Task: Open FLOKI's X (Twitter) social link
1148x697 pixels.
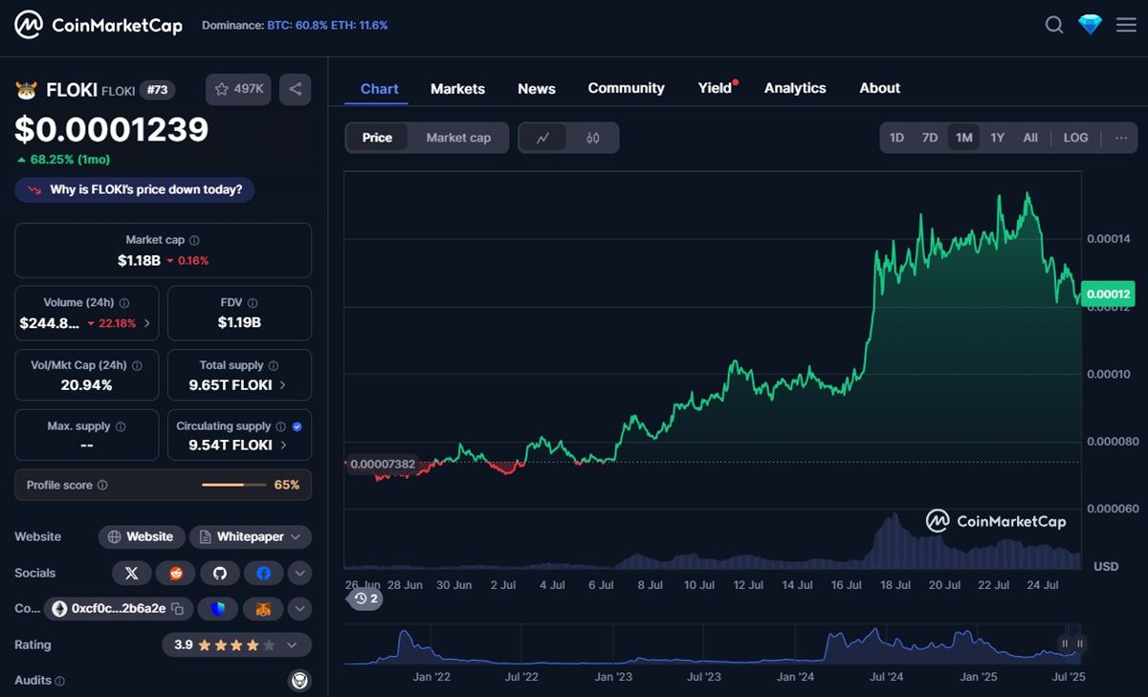Action: tap(132, 573)
